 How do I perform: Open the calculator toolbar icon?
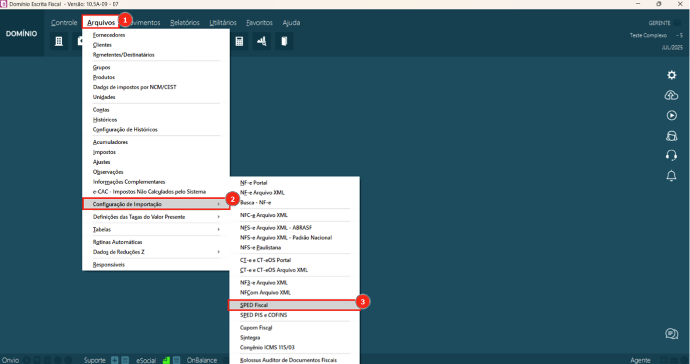click(239, 42)
